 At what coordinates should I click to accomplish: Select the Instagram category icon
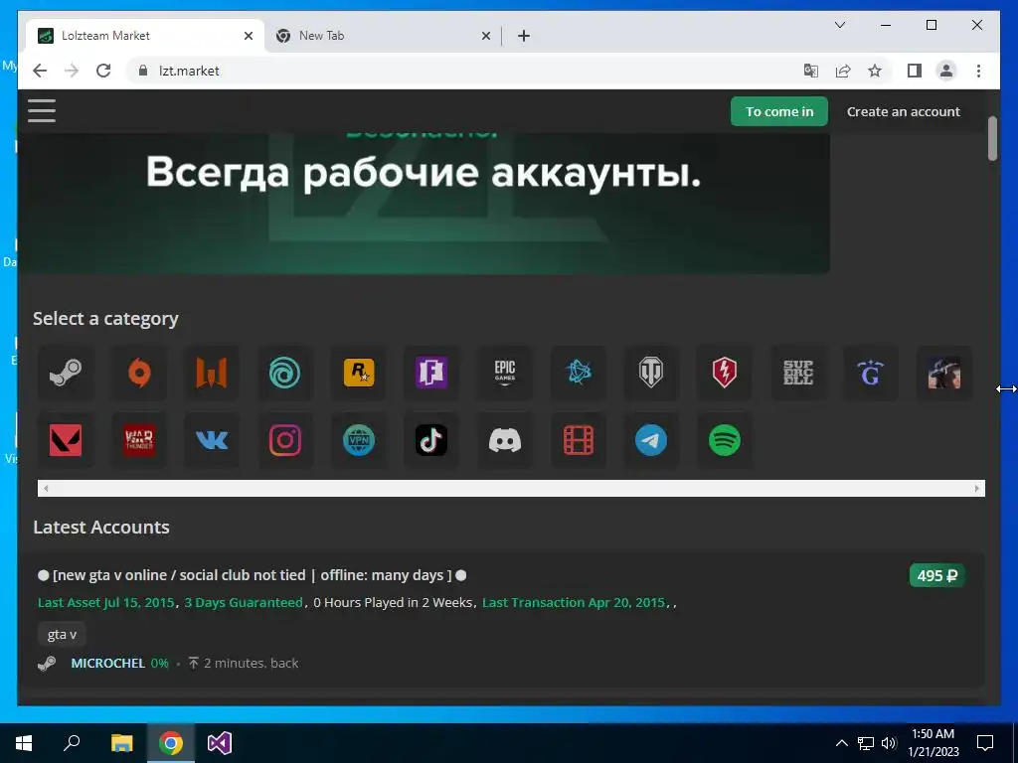point(285,440)
